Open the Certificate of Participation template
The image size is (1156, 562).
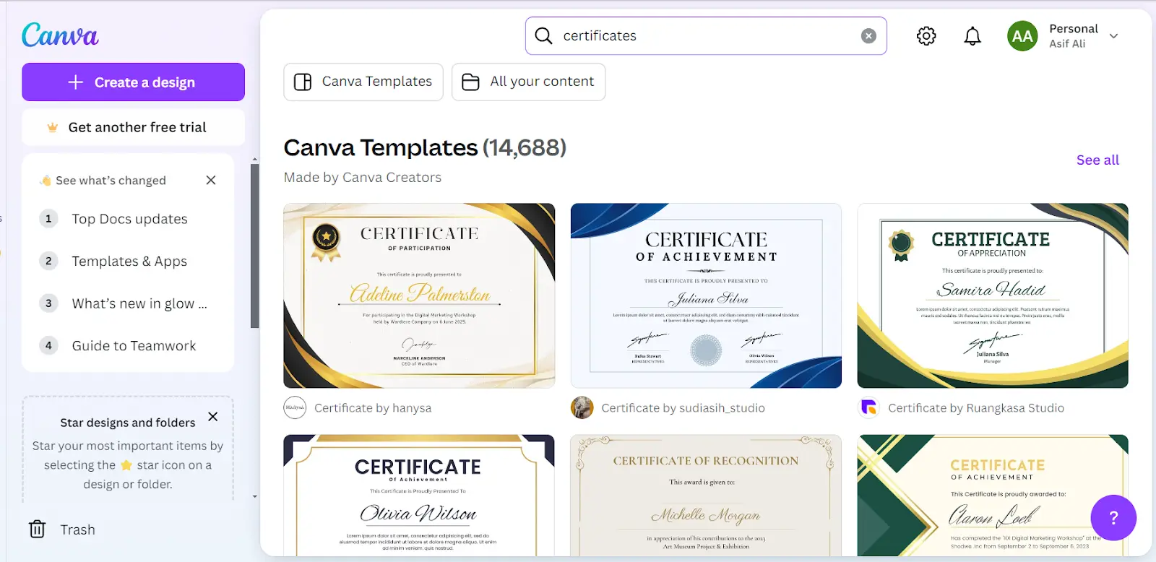point(419,295)
